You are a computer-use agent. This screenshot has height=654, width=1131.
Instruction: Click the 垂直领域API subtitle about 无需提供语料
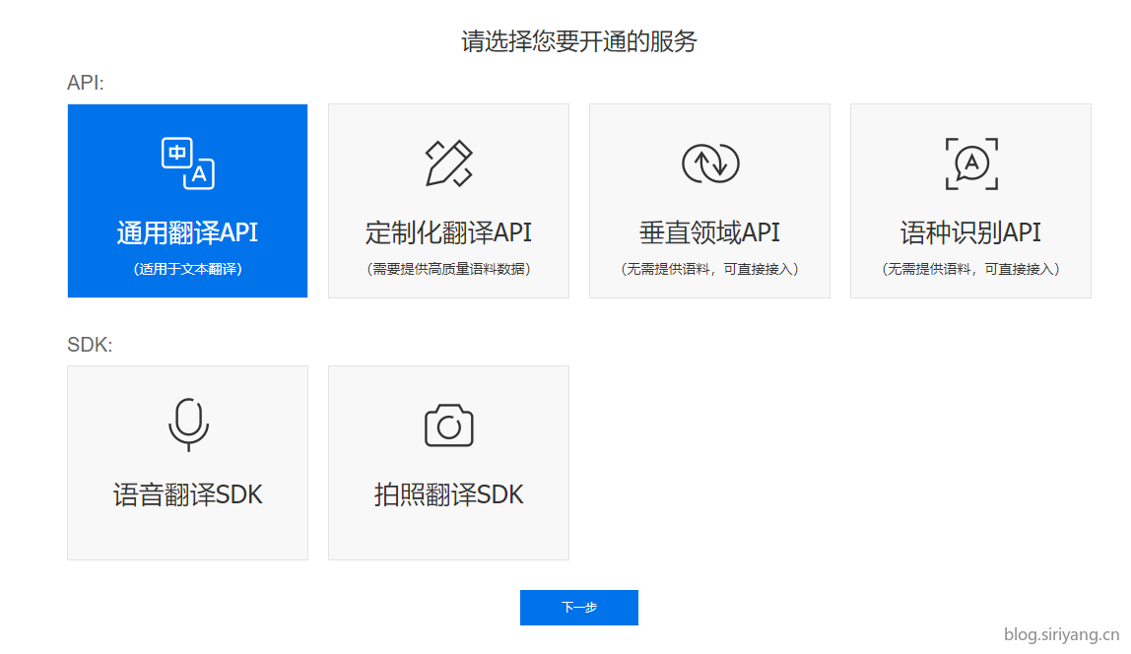[709, 269]
